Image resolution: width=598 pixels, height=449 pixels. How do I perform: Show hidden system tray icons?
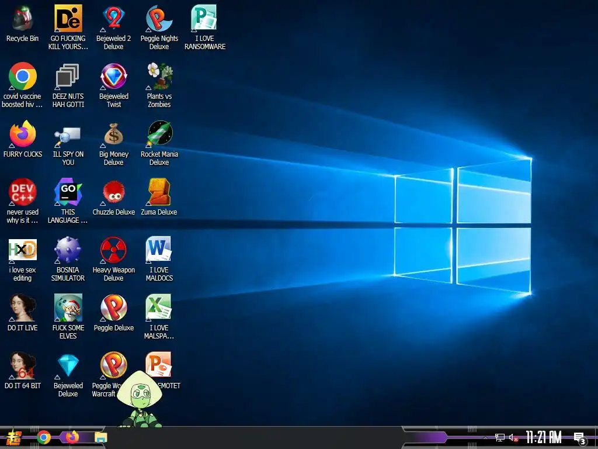tap(485, 438)
